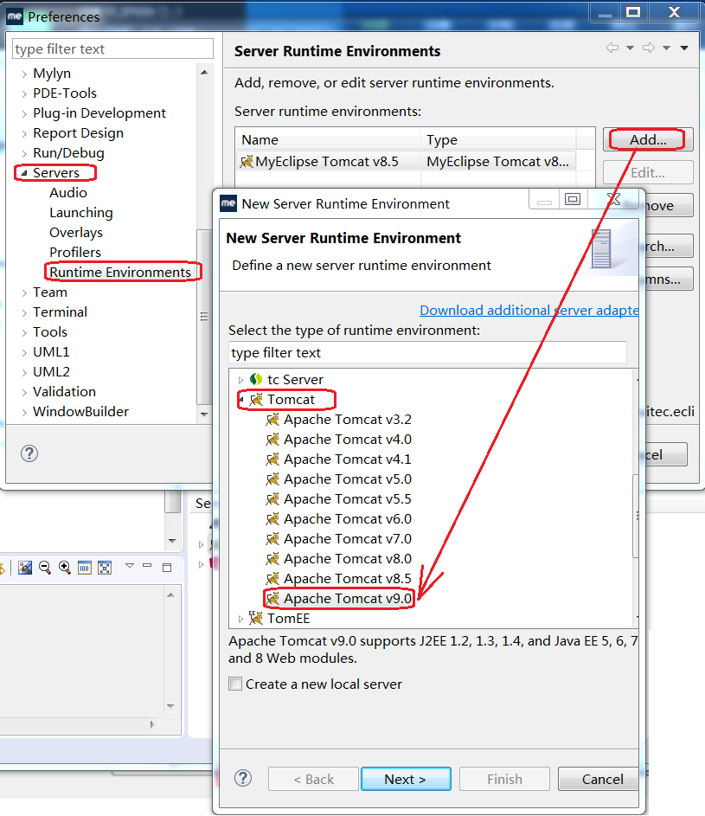Screen dimensions: 705x816
Task: Click the Apache Tomcat v3.2 icon
Action: point(272,420)
